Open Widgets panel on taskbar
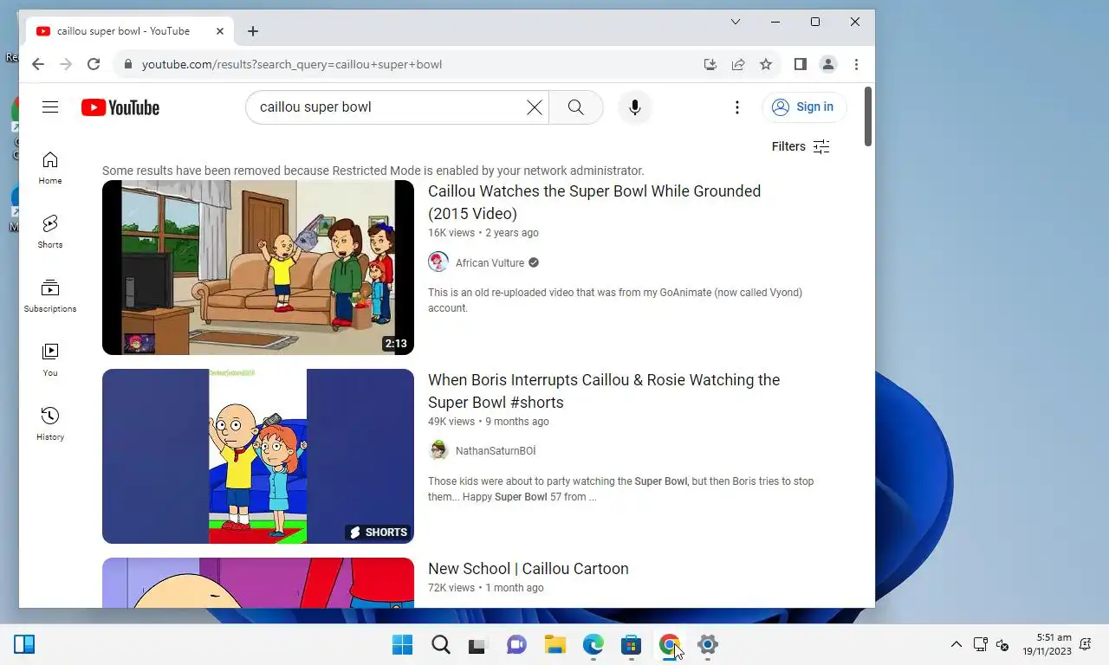 [24, 644]
